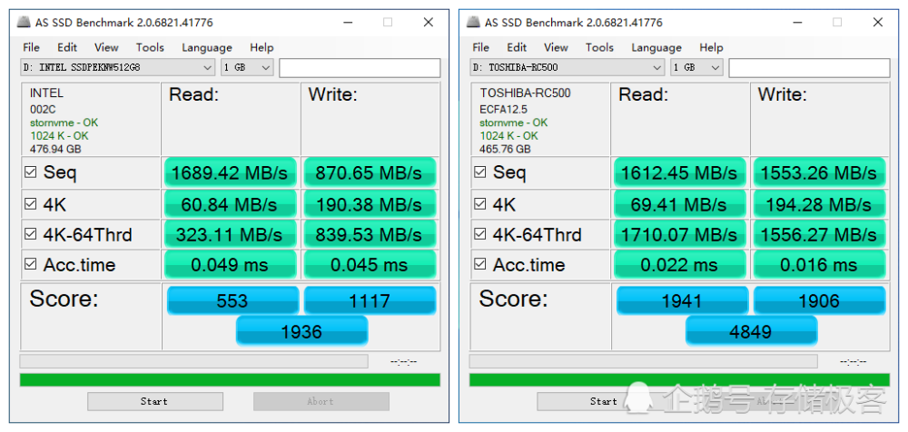Click the drive icon in the INTEL window title bar

point(24,23)
